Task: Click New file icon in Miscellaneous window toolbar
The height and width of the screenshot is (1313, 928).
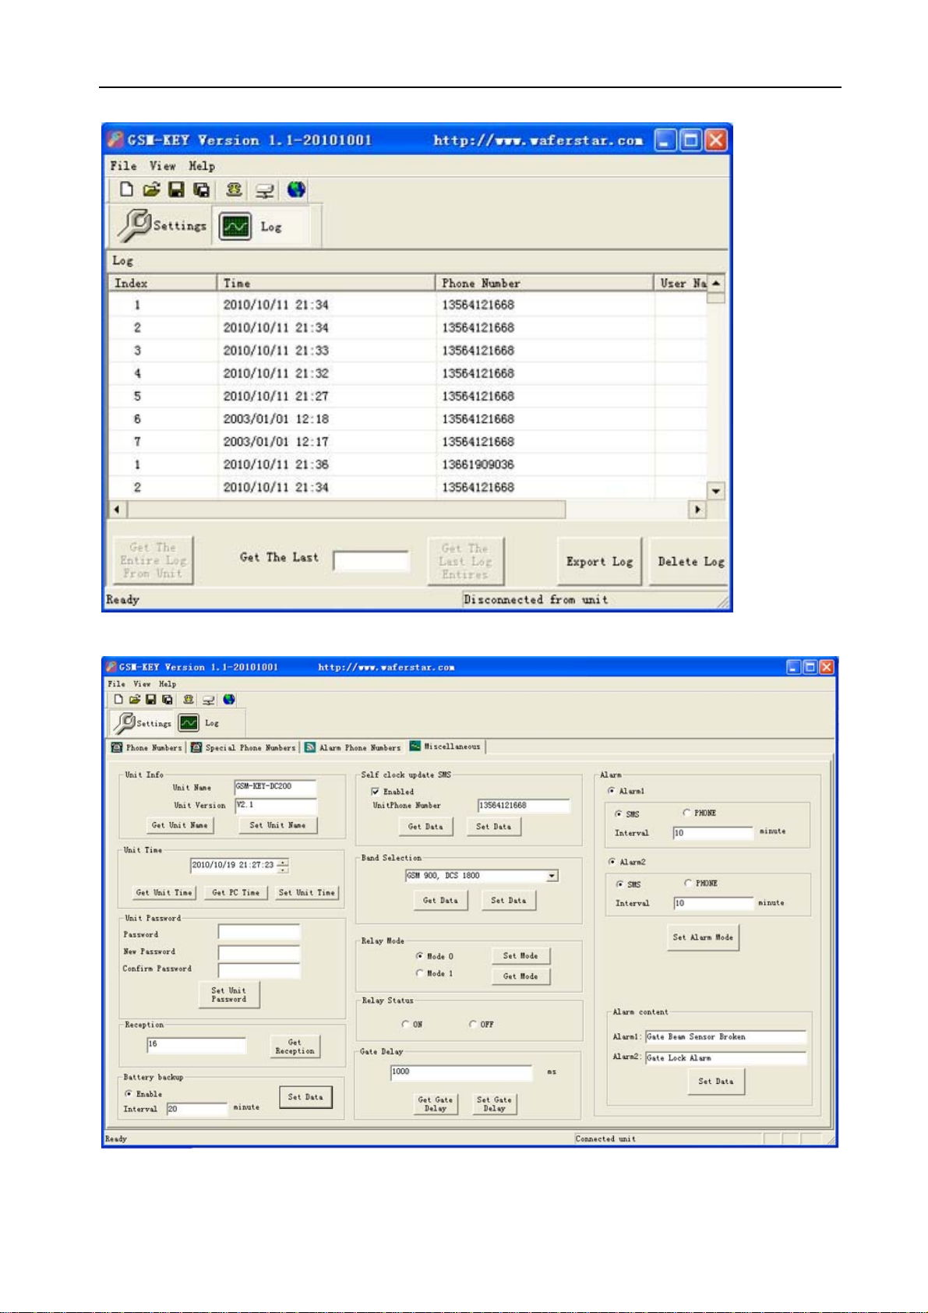Action: 118,700
